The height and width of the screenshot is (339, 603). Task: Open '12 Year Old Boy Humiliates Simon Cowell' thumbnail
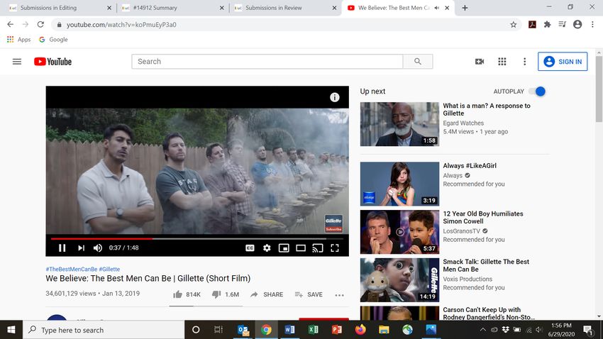coord(399,232)
